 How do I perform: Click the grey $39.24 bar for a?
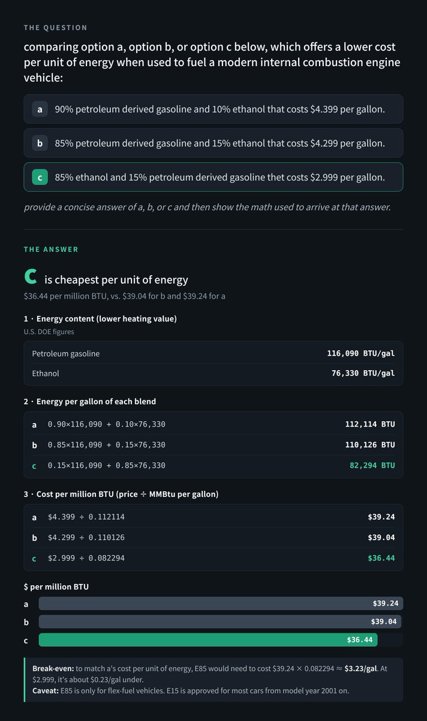221,603
